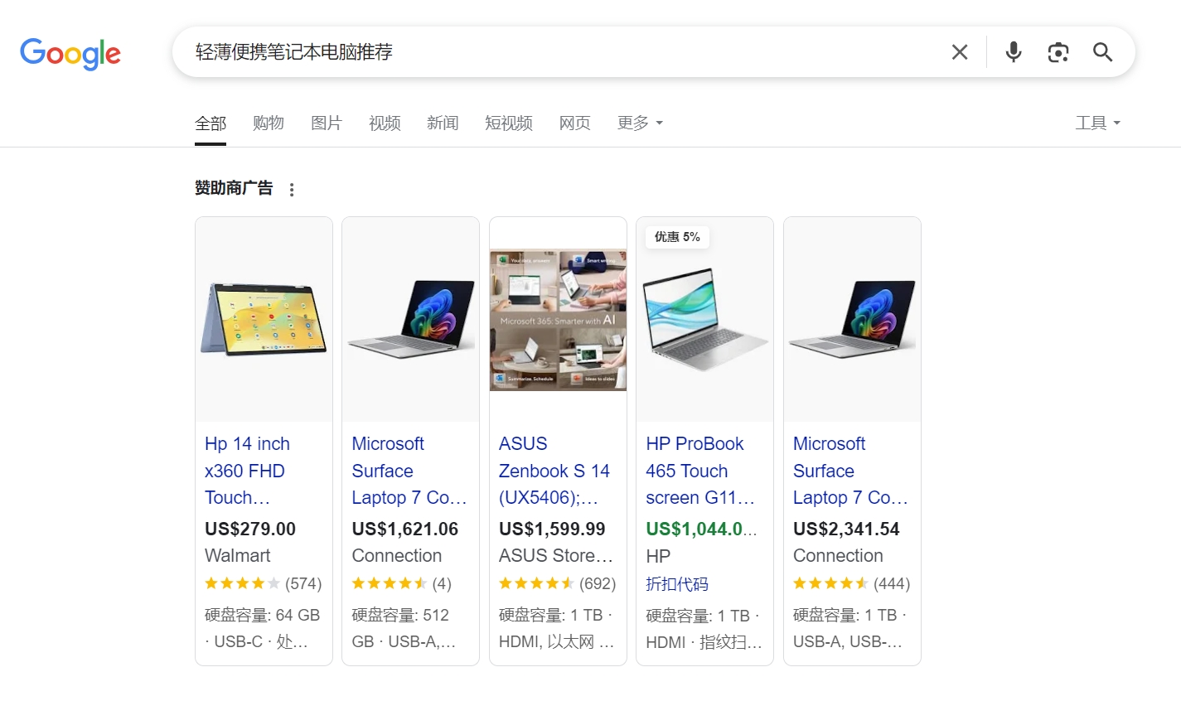Click the 硬盘容量: 64 GB spec text
1181x701 pixels.
pyautogui.click(x=262, y=628)
